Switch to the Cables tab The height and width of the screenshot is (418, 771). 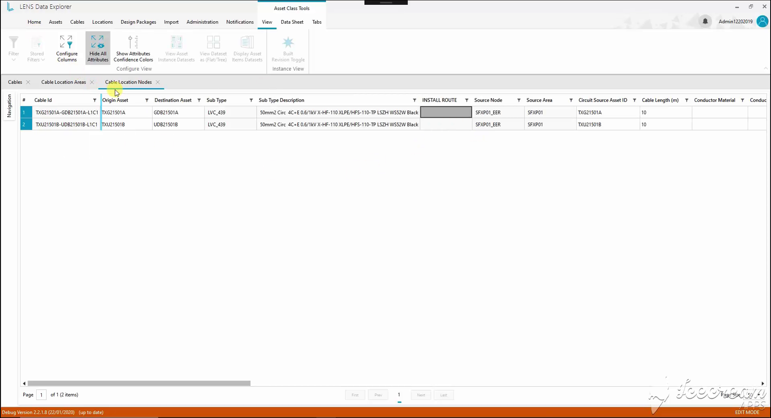[15, 82]
